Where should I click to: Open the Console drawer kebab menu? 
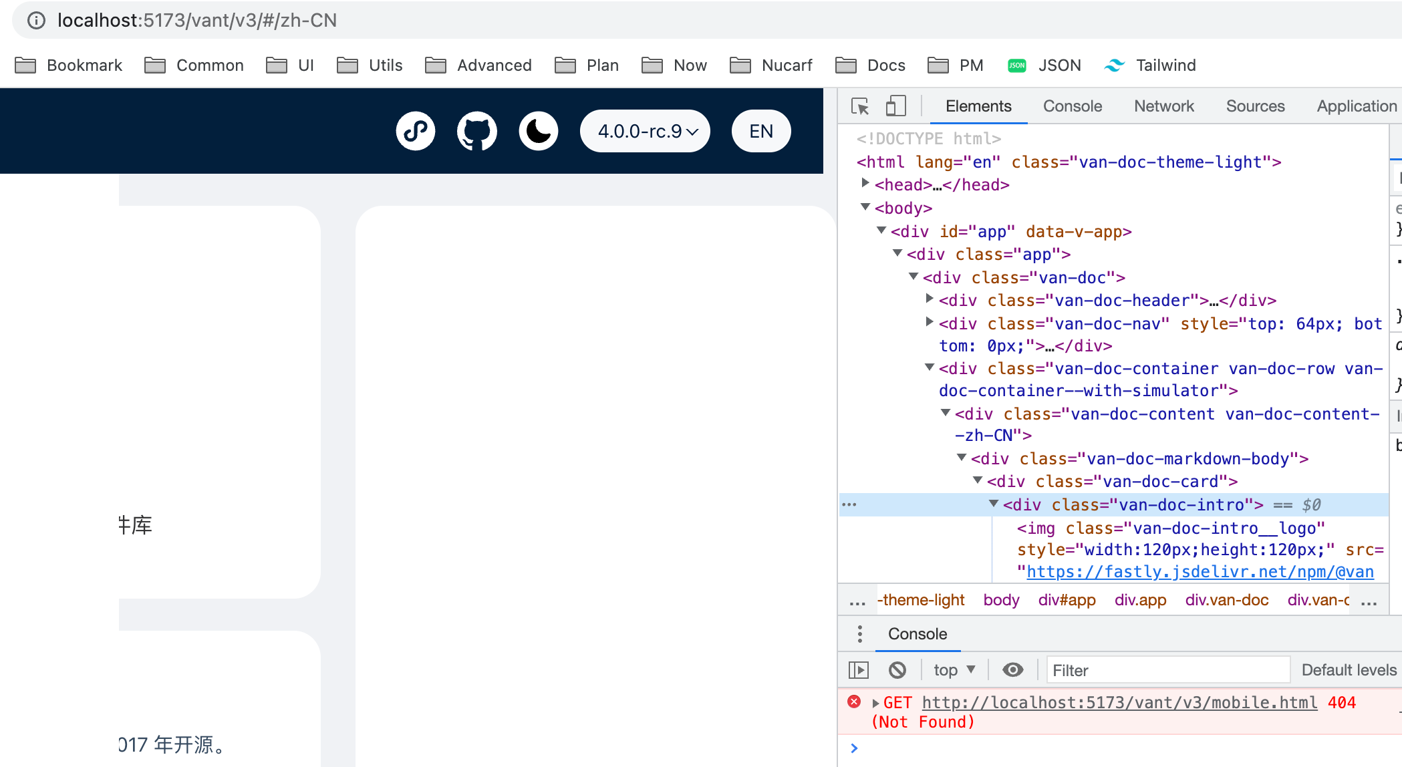pos(859,633)
